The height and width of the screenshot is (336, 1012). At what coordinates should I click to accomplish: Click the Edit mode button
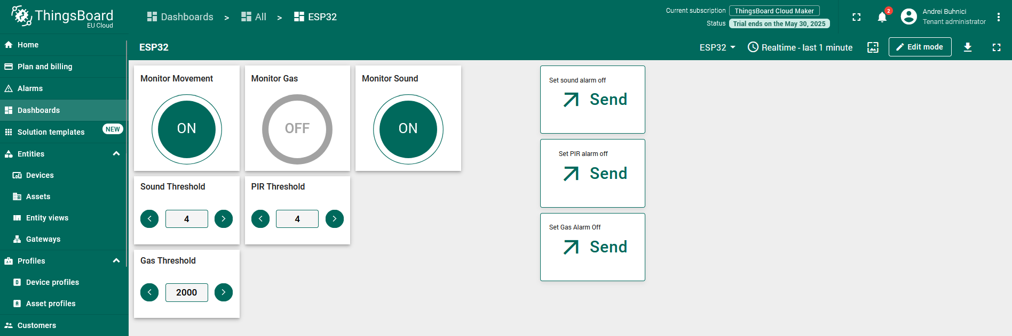coord(920,47)
